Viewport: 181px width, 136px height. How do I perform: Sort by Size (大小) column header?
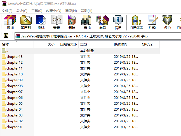tap(45, 44)
